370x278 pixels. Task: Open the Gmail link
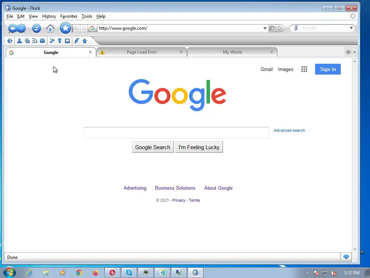click(x=266, y=69)
